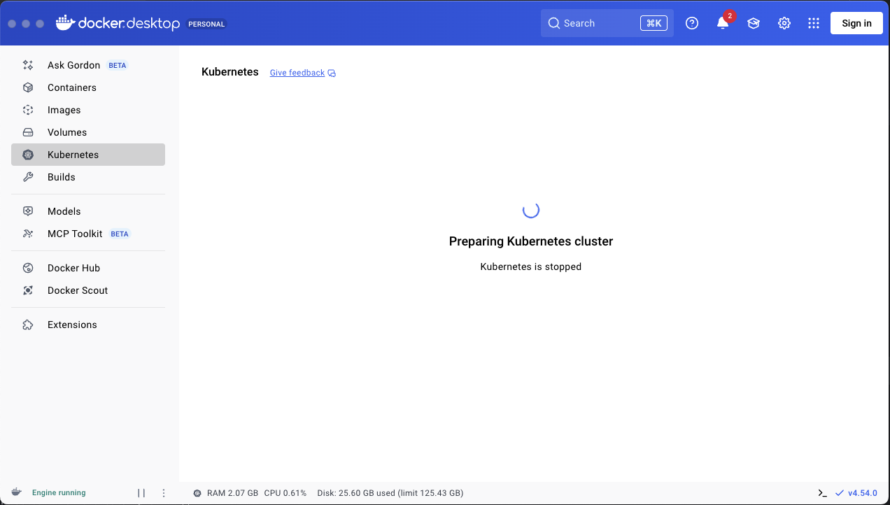The height and width of the screenshot is (505, 890).
Task: Click the Kubernetes wheel icon in sidebar
Action: pyautogui.click(x=28, y=155)
